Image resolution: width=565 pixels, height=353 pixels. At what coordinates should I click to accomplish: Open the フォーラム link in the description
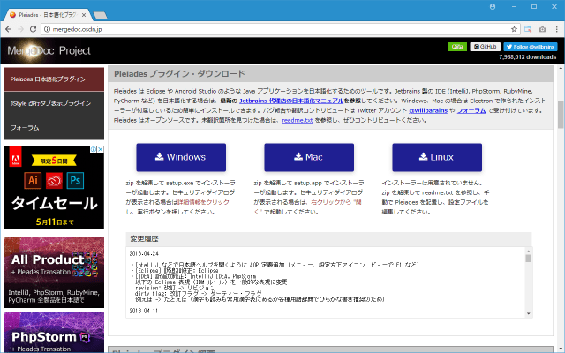point(471,110)
